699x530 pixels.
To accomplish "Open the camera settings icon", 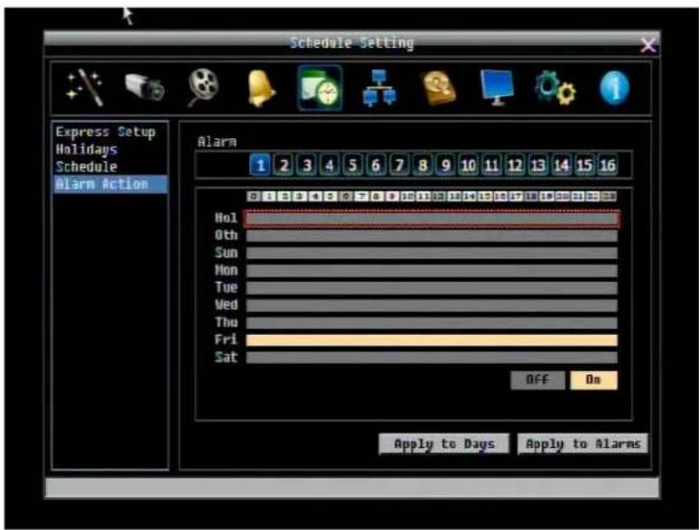I will (x=144, y=88).
